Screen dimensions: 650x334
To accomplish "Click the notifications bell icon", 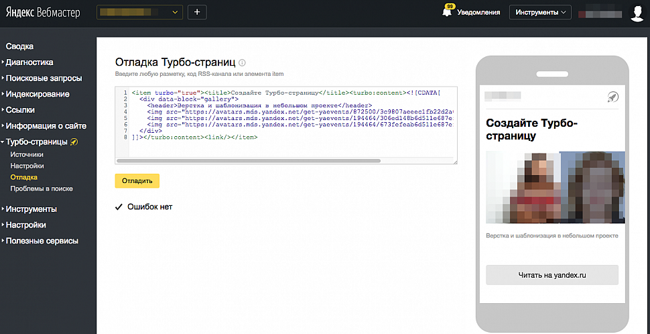I will pyautogui.click(x=447, y=12).
